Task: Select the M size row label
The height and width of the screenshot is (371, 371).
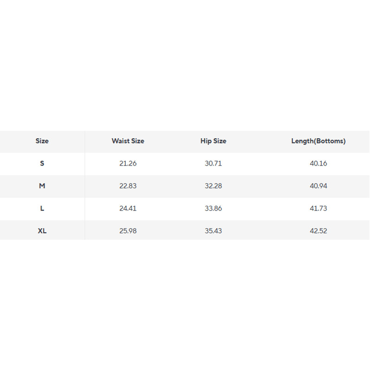Action: (42, 185)
